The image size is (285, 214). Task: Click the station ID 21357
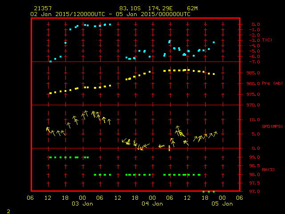pos(42,8)
